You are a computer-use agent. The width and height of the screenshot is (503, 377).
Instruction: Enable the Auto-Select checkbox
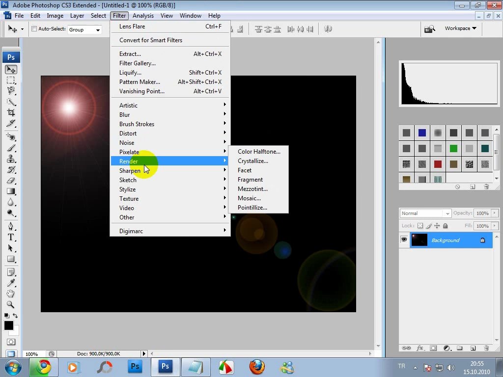tap(34, 29)
